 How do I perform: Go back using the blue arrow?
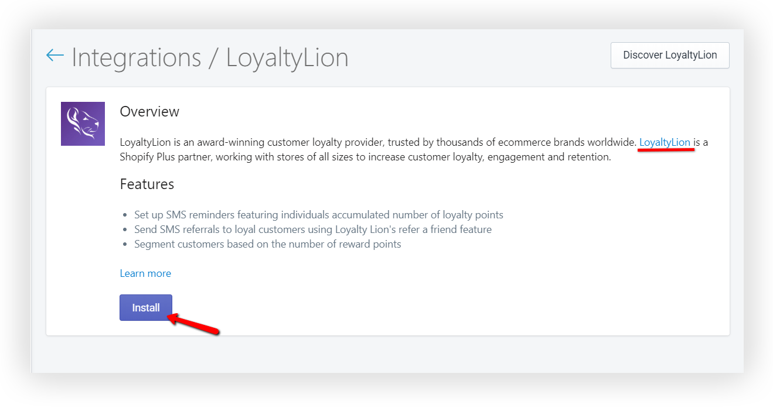55,56
